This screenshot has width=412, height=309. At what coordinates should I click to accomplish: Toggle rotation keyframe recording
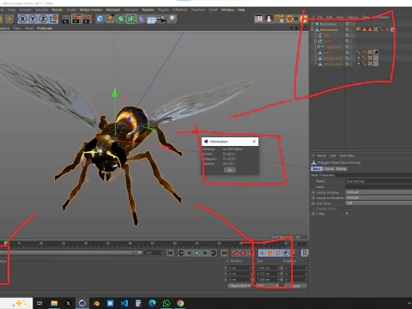[278, 253]
